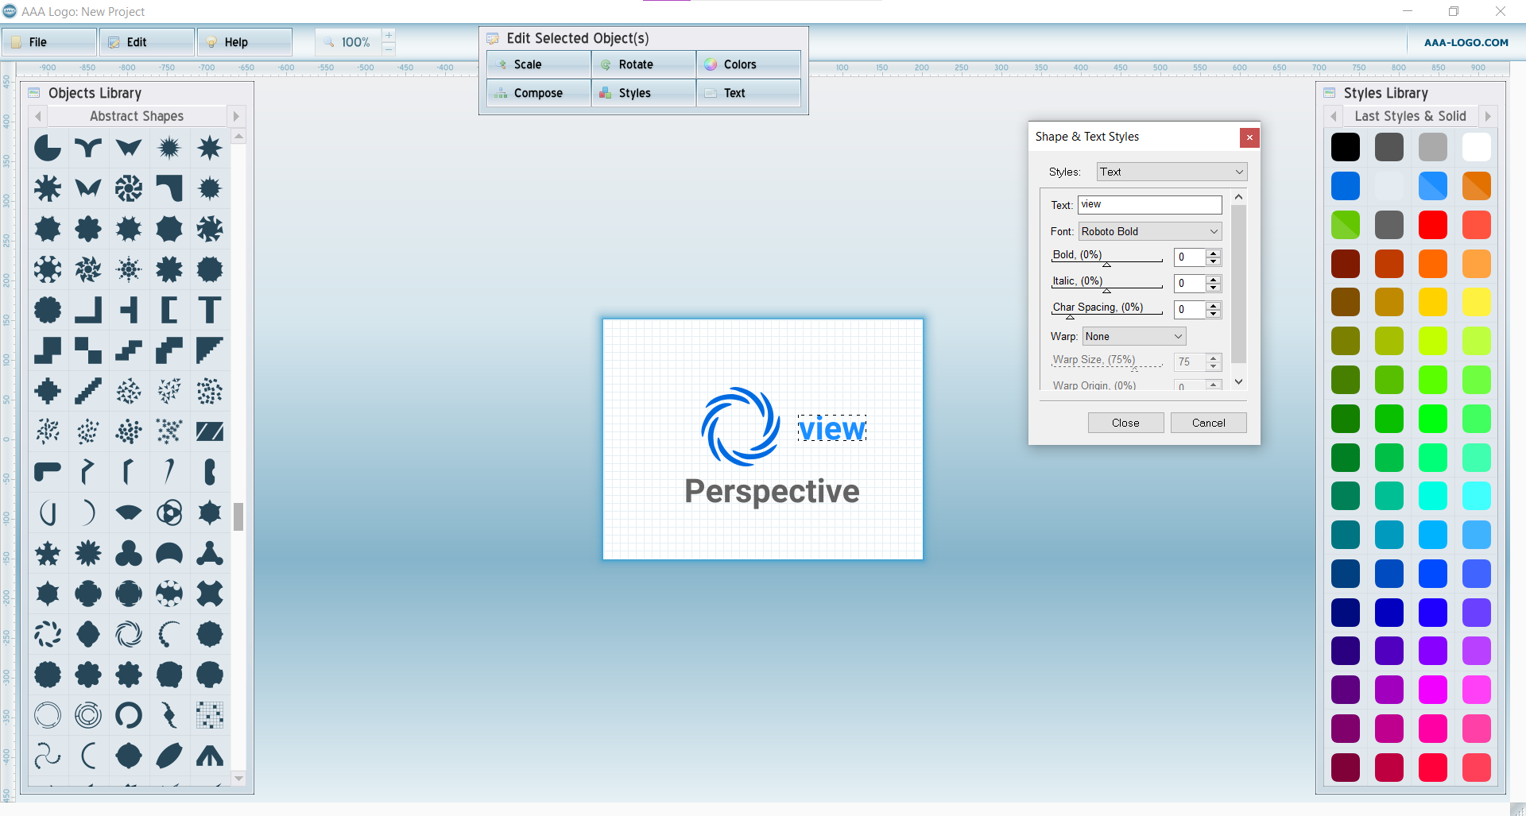Go to next Styles Library category arrow
Image resolution: width=1526 pixels, height=816 pixels.
click(1488, 116)
